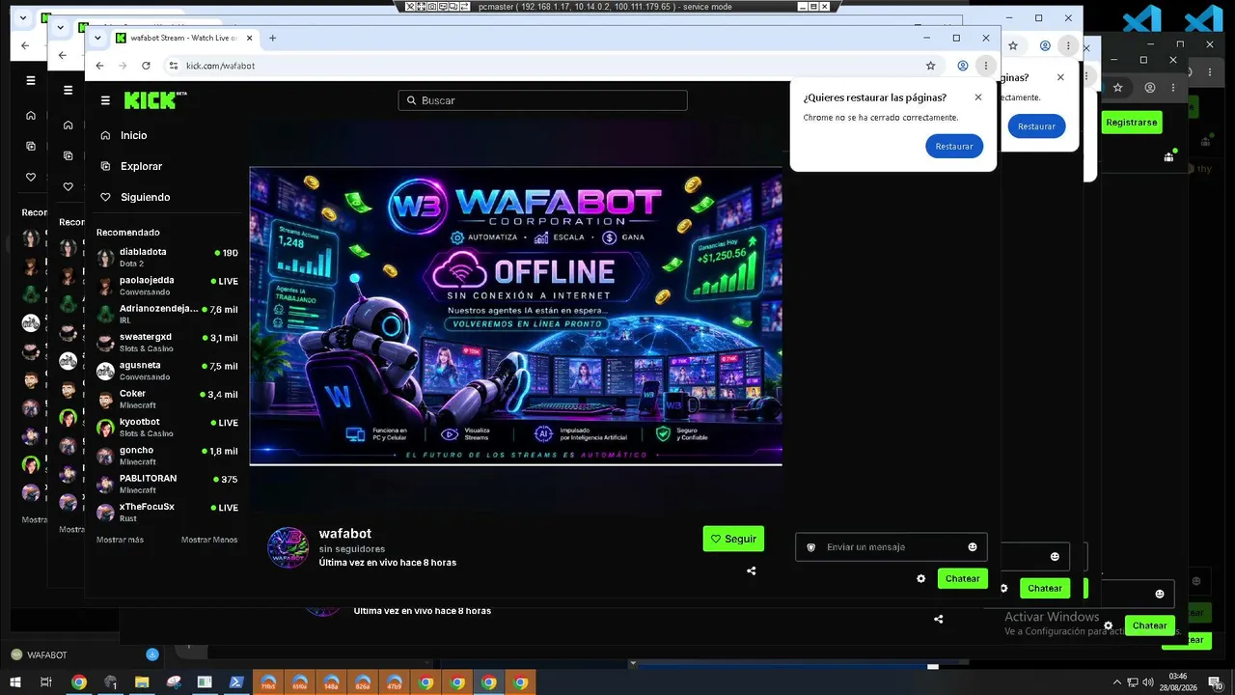This screenshot has height=695, width=1235.
Task: Open the volume control in the system tray
Action: pyautogui.click(x=1146, y=682)
